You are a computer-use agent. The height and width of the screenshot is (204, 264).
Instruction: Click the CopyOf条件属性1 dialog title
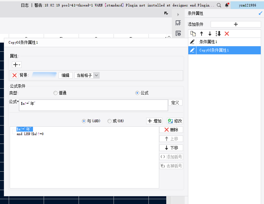pos(23,42)
